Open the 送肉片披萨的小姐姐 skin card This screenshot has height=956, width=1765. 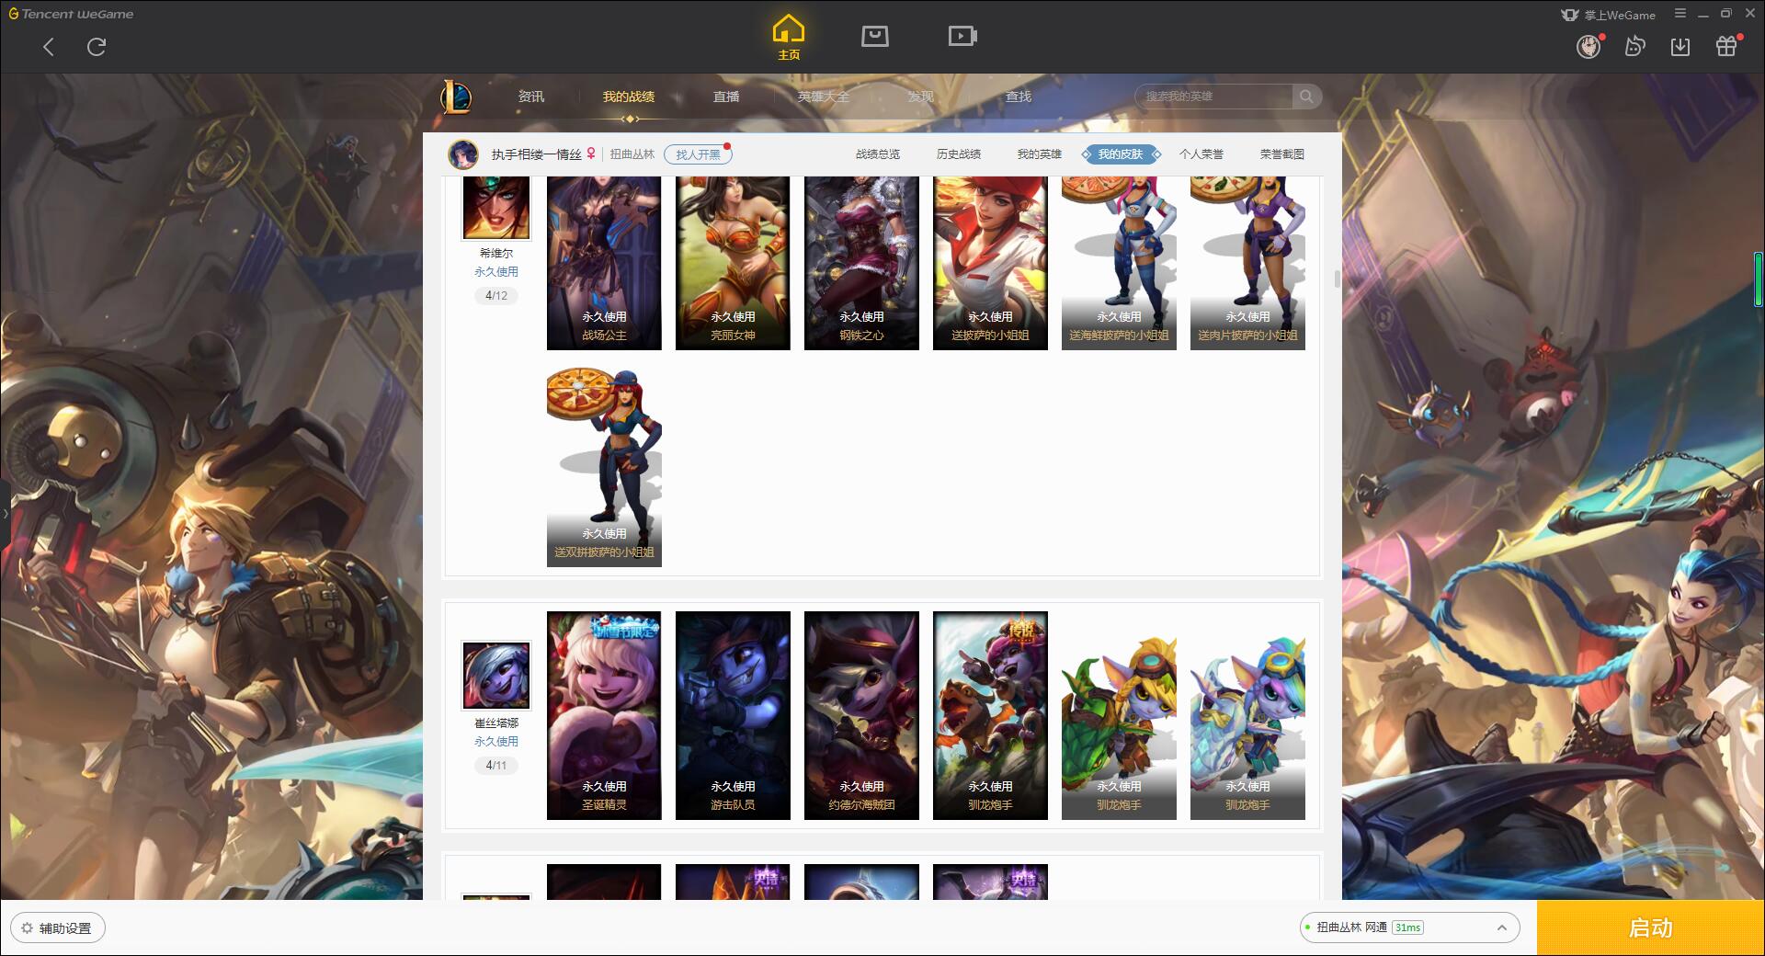pyautogui.click(x=1247, y=263)
